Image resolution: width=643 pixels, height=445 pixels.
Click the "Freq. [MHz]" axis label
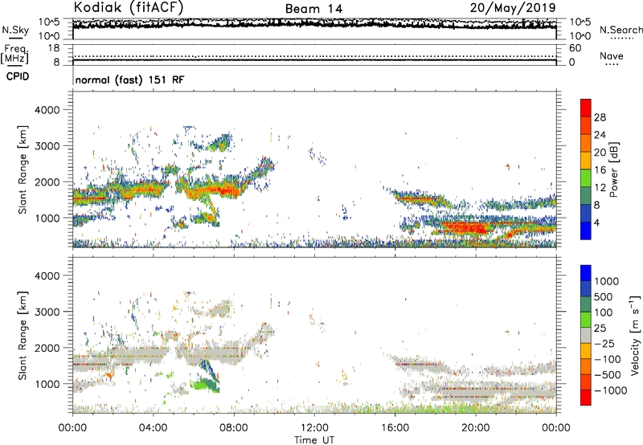click(15, 55)
